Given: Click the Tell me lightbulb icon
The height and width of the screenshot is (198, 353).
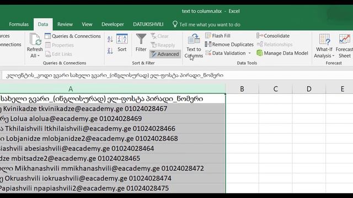Looking at the screenshot, I should [x=175, y=24].
